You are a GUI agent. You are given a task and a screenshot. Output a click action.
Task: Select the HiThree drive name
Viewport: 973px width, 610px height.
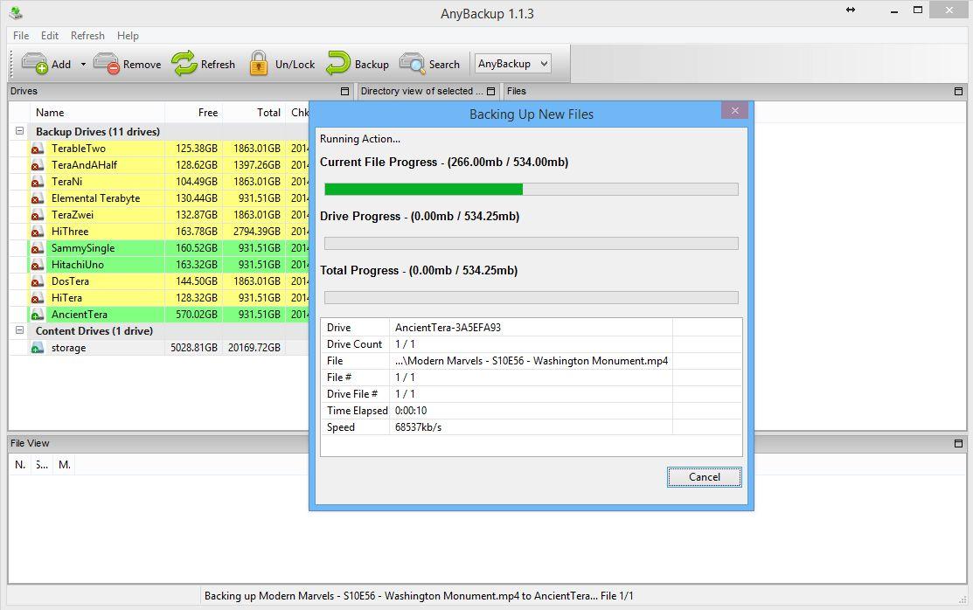click(x=70, y=232)
